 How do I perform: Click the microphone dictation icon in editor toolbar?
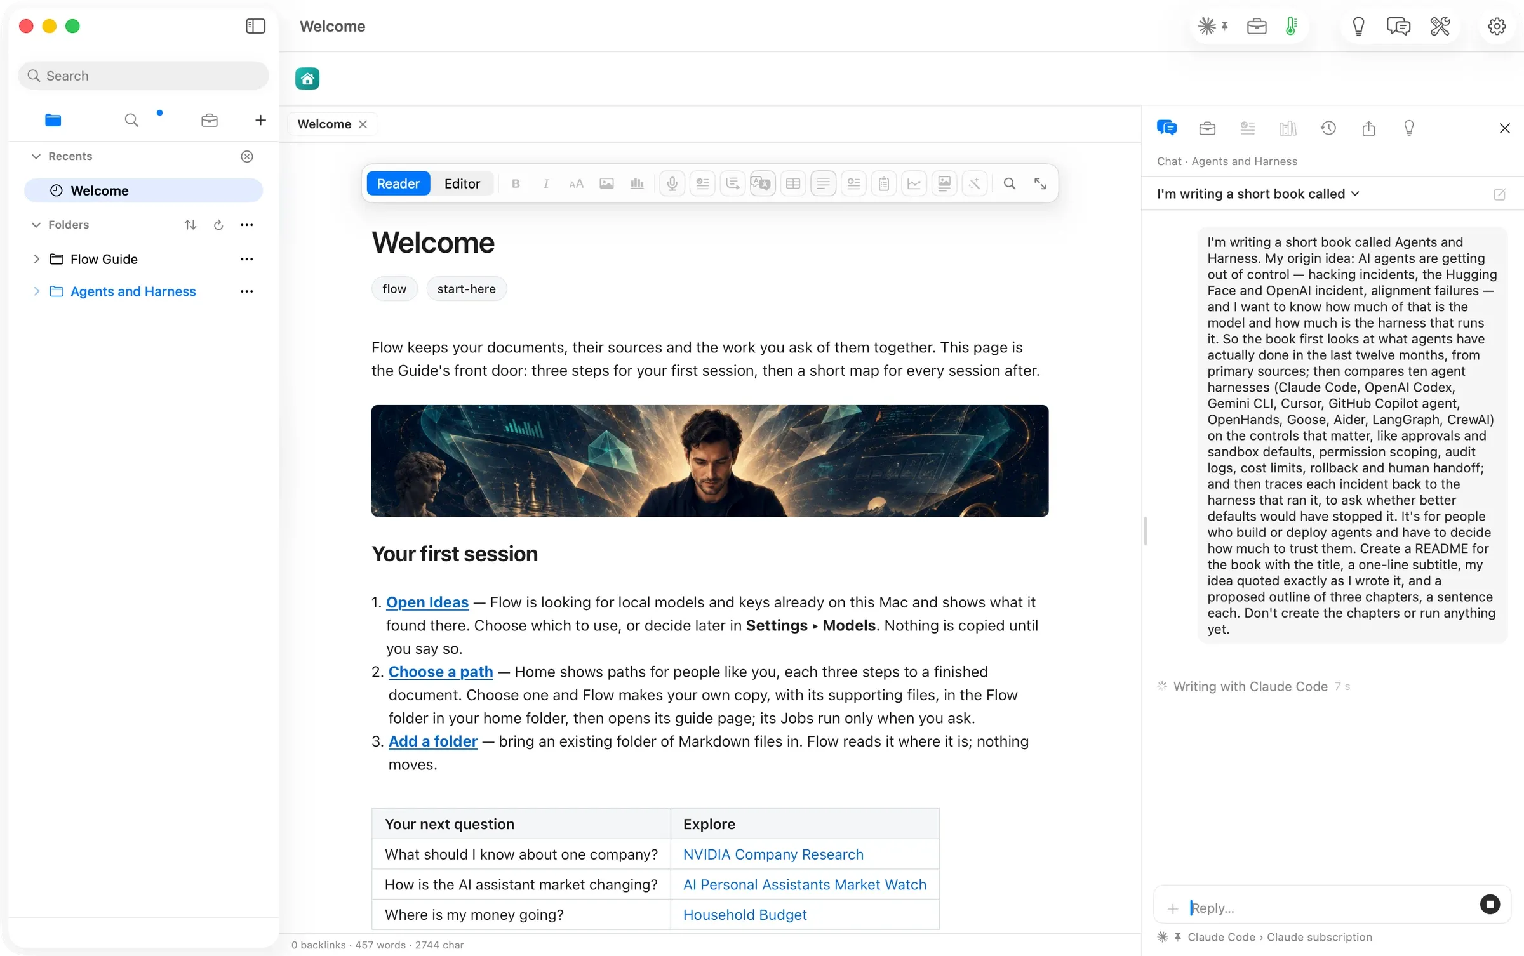tap(672, 183)
